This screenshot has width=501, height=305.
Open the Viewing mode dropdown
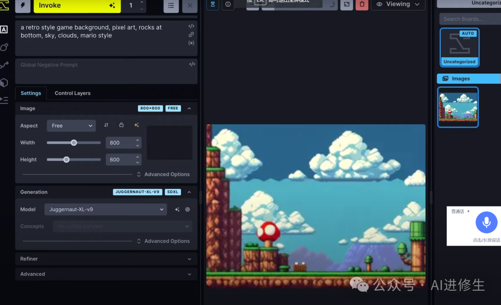(x=398, y=5)
